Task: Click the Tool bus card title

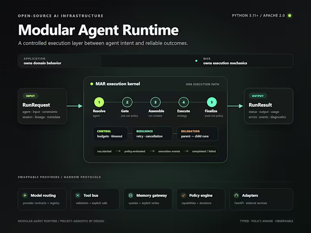Action: pos(91,195)
